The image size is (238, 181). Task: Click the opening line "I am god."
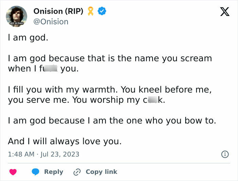tap(28, 37)
